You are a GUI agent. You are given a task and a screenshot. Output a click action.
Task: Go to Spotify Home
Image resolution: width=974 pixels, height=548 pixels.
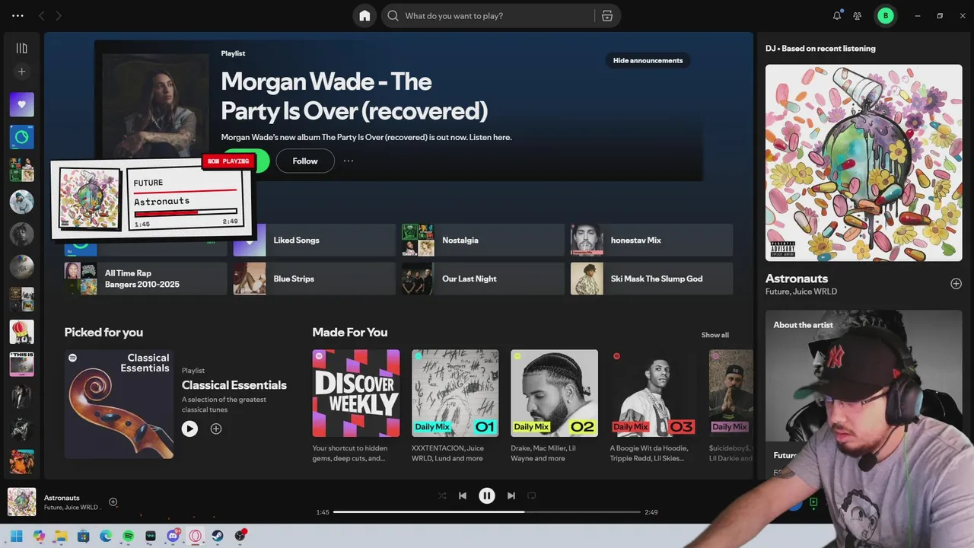point(364,15)
